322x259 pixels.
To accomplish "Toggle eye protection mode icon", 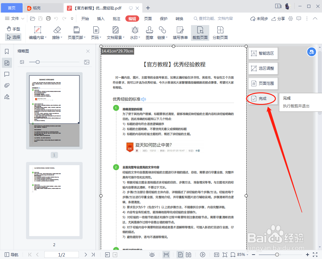I will [x=152, y=255].
